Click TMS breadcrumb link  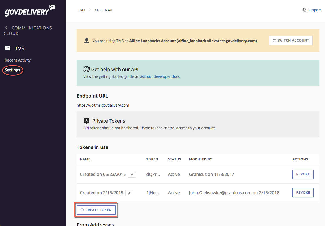[x=82, y=10]
